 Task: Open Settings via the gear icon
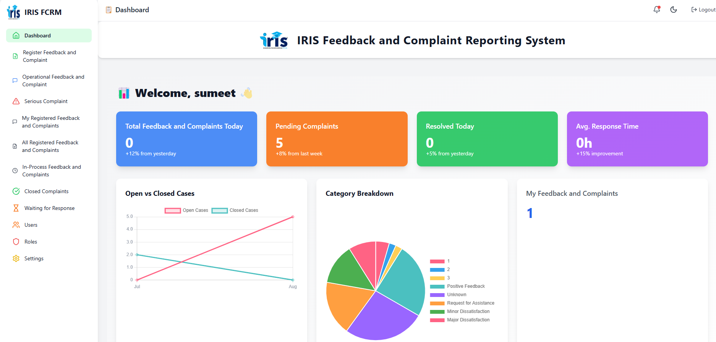[16, 258]
